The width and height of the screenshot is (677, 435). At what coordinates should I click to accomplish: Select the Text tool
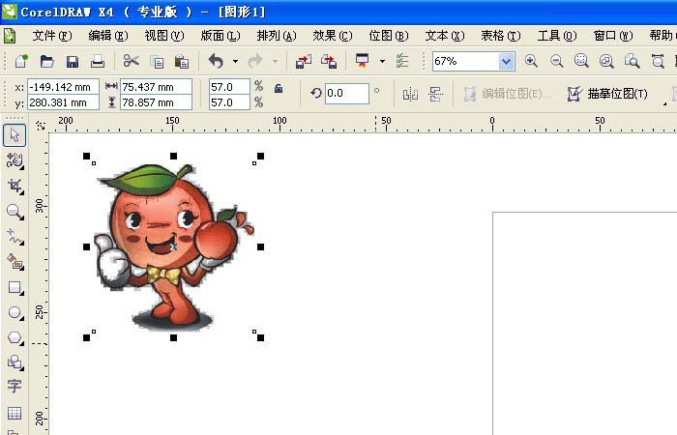click(x=15, y=387)
